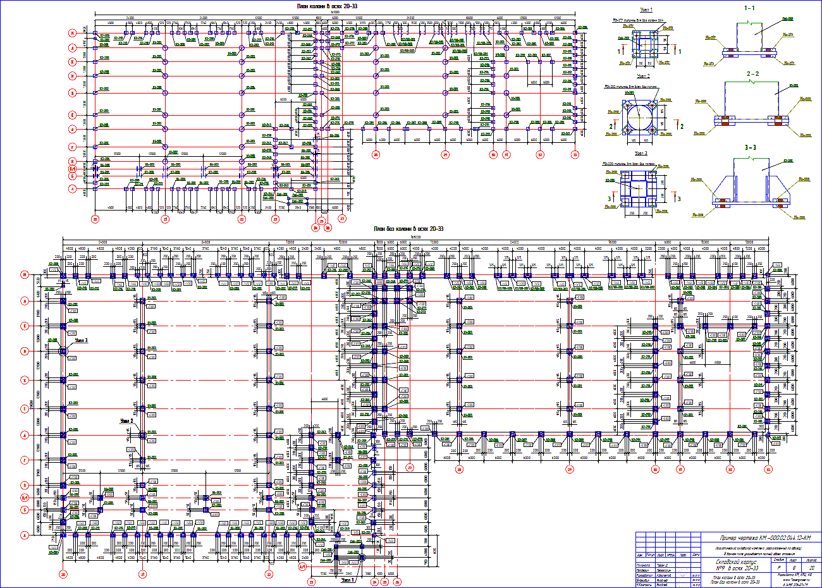Click axis bubble 20 under the column bases plan

coord(63,575)
